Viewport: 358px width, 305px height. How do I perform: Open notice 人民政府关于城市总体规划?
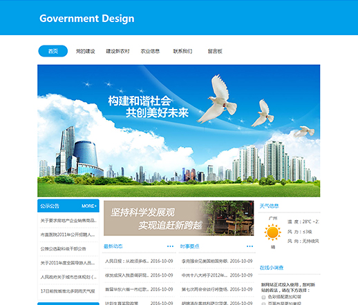tap(68, 277)
